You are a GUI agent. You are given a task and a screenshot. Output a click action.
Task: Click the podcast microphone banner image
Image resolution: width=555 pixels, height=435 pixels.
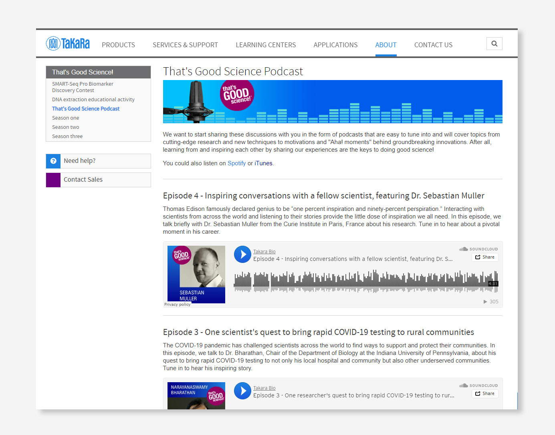tap(333, 102)
